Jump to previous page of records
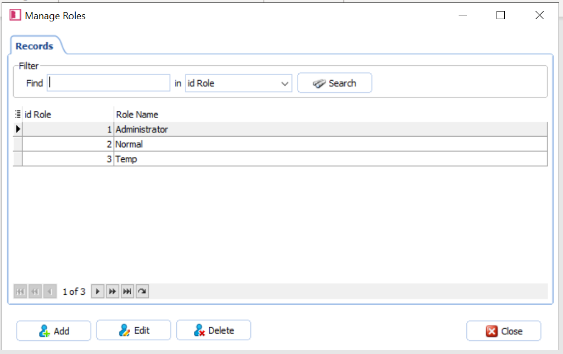The width and height of the screenshot is (563, 354). [x=35, y=291]
